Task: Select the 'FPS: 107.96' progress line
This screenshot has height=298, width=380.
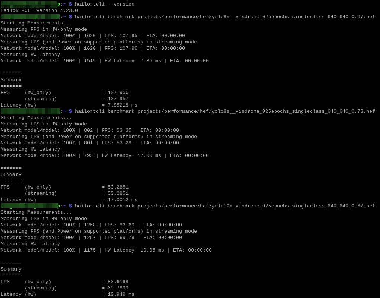Action: pos(93,48)
